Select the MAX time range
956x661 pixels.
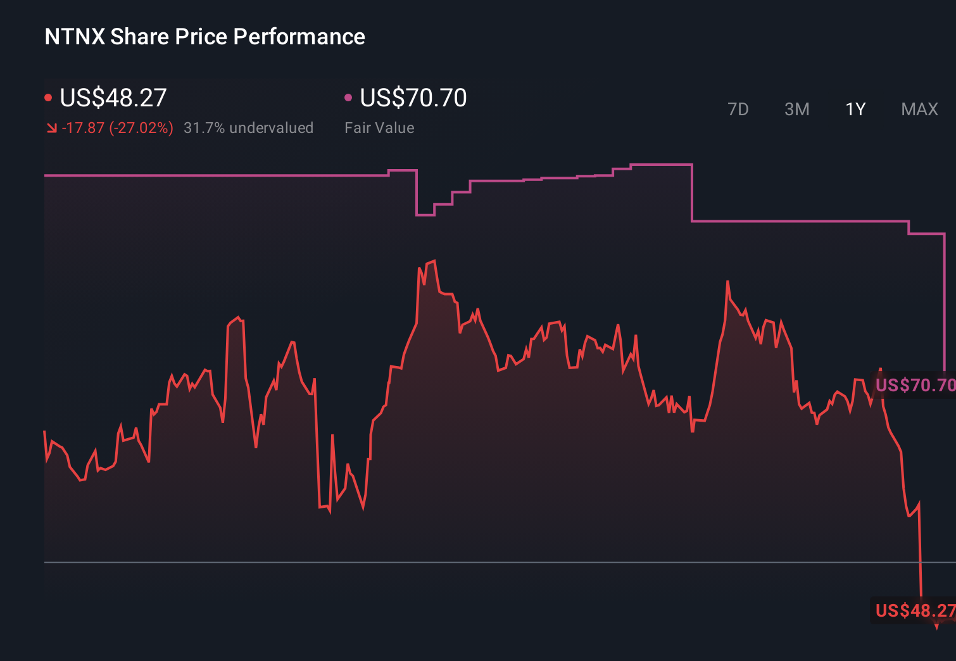click(x=919, y=109)
